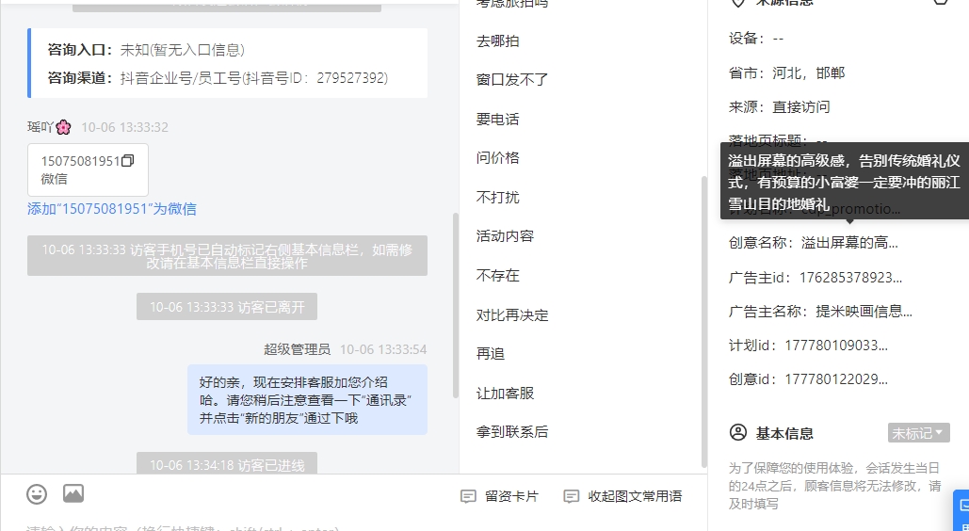Click the 咨询渠道 Douyin ID info line
The height and width of the screenshot is (531, 969).
click(x=218, y=78)
